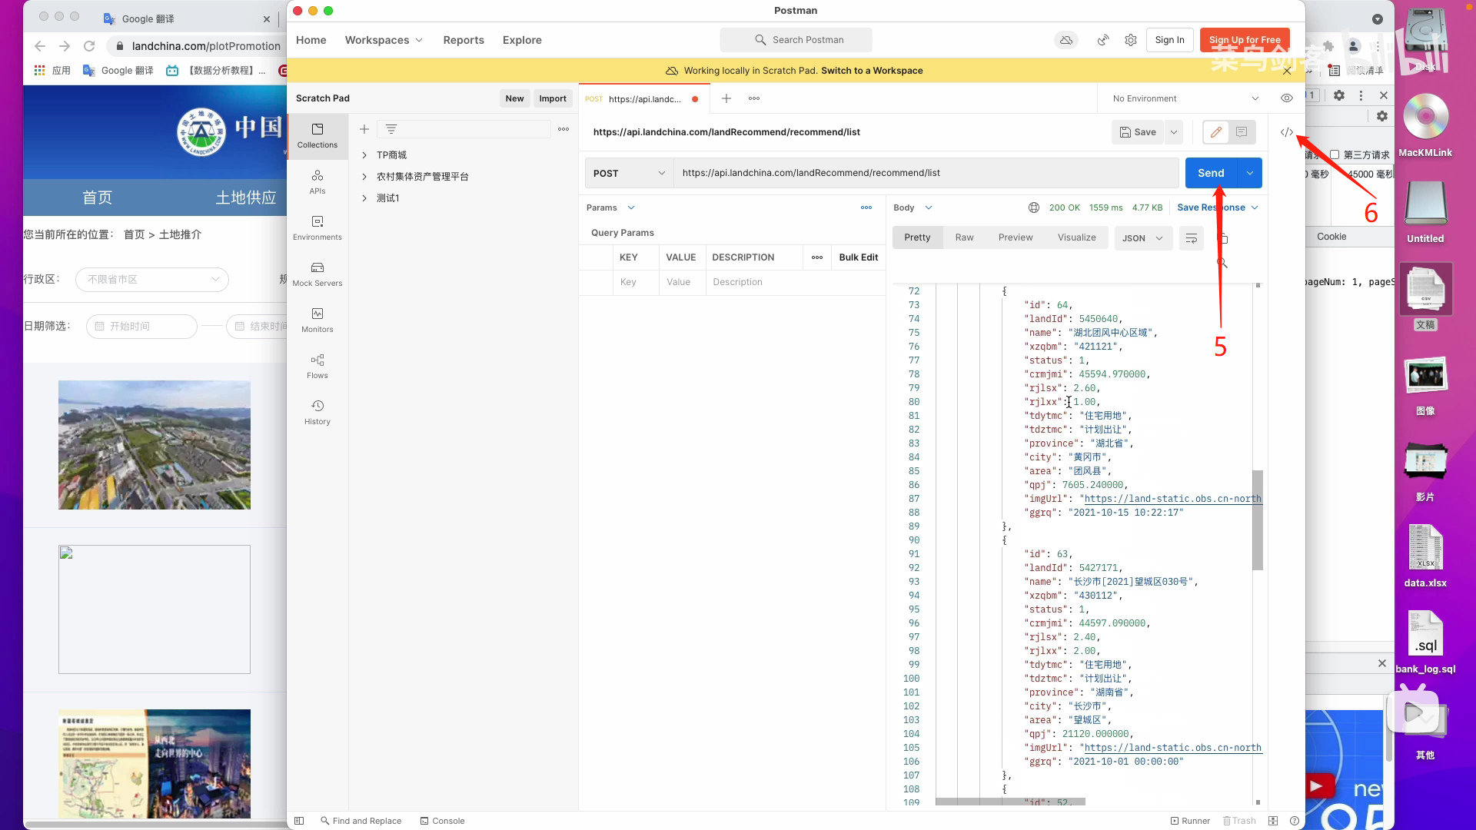Image resolution: width=1476 pixels, height=830 pixels.
Task: Switch to Raw response view
Action: tap(964, 237)
